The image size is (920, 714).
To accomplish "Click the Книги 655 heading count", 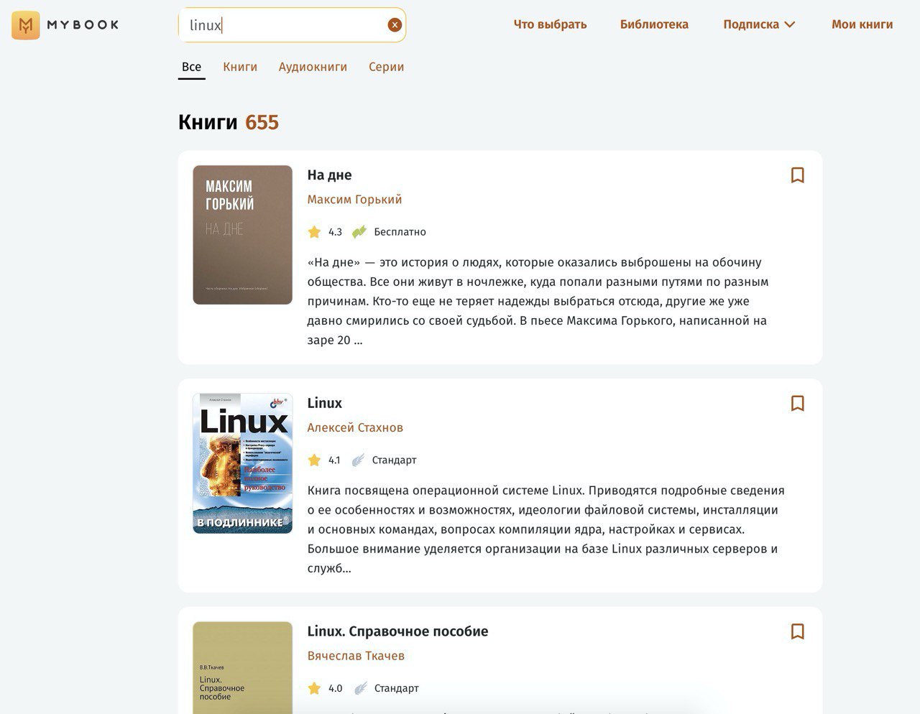I will tap(262, 122).
